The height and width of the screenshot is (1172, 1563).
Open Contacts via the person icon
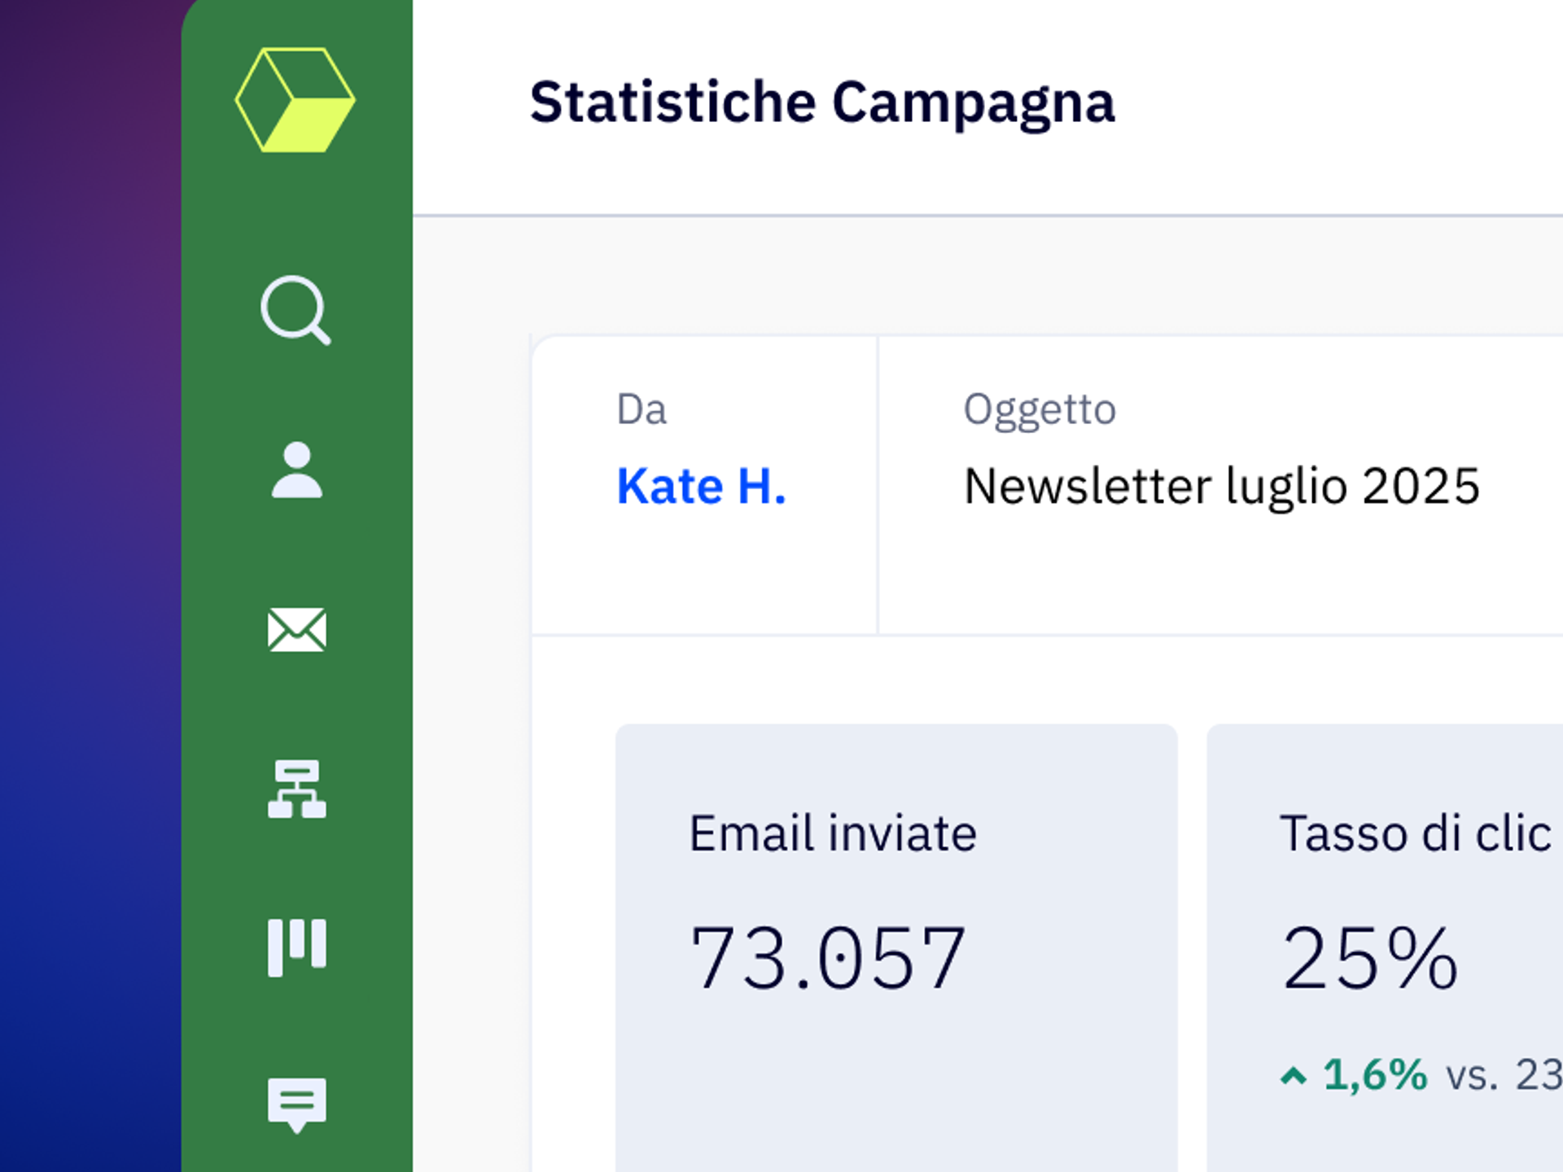296,470
